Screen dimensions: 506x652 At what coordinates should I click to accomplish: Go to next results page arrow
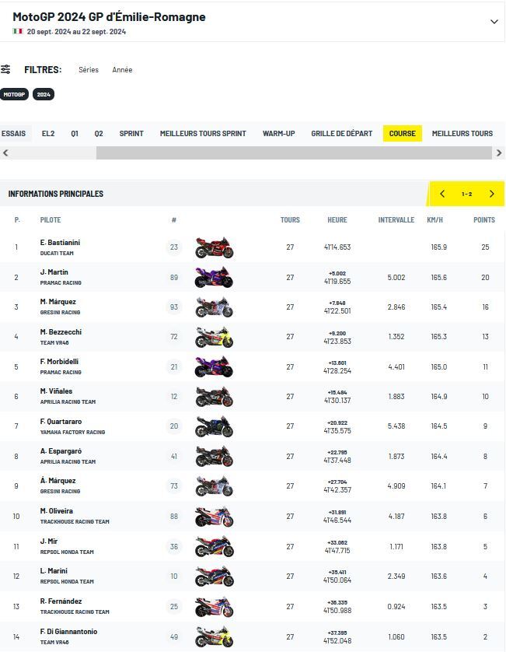click(491, 194)
